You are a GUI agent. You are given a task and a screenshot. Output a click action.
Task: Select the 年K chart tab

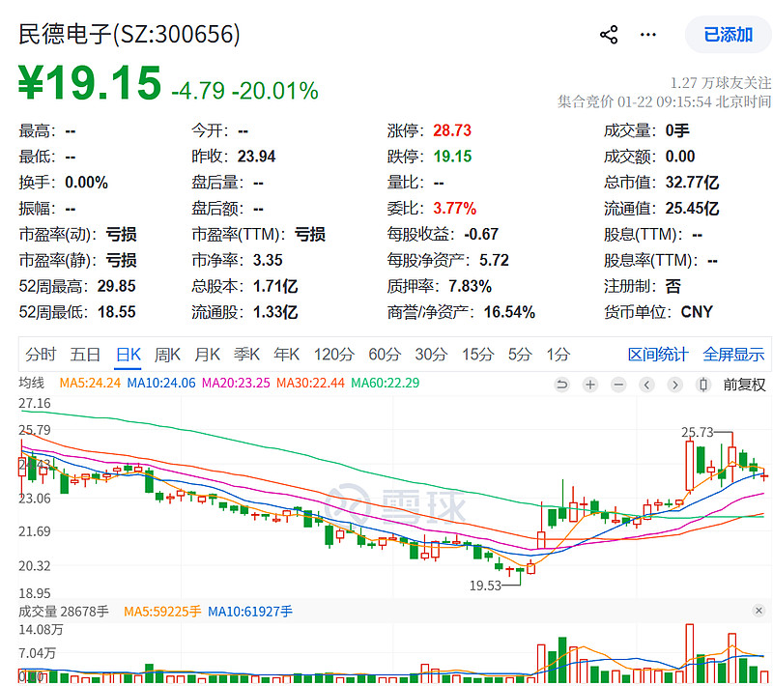coord(286,355)
